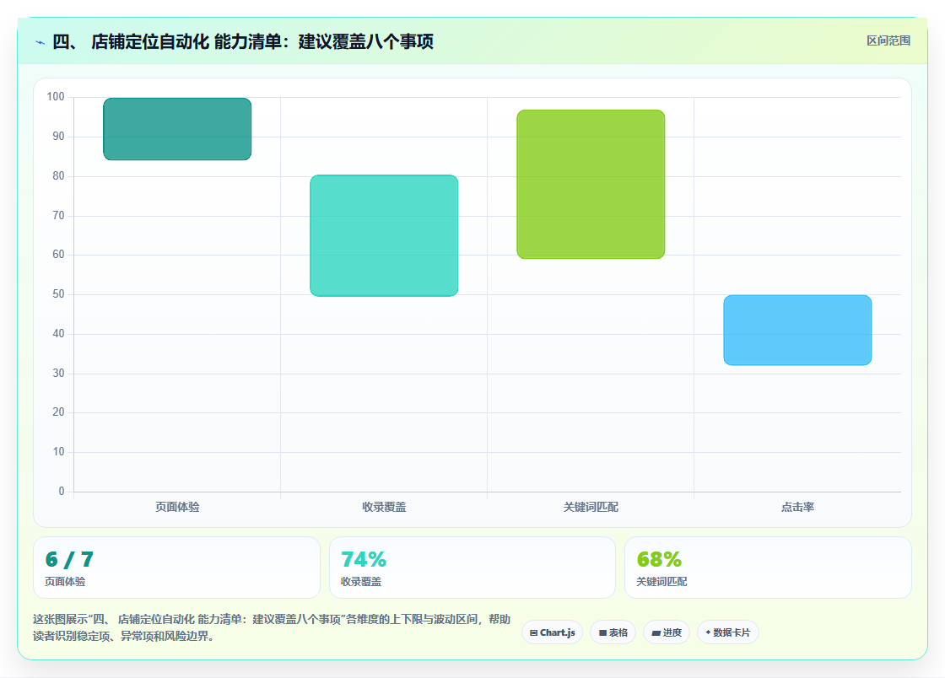Select the 收录覆盖 turquoise range bar

(x=384, y=235)
